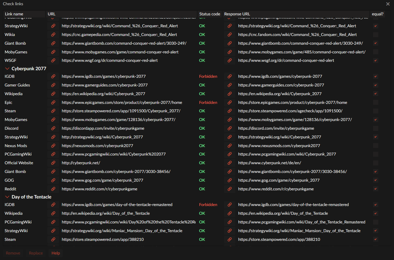Image resolution: width=394 pixels, height=260 pixels.
Task: Open URL link icon for Cyberpunk IGDB row
Action: point(53,76)
